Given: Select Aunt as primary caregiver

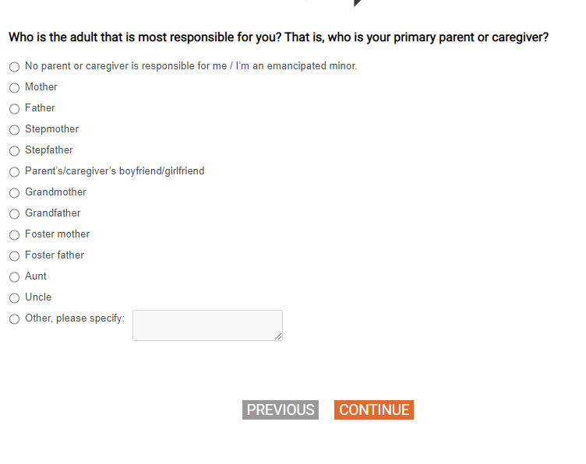Looking at the screenshot, I should [14, 277].
